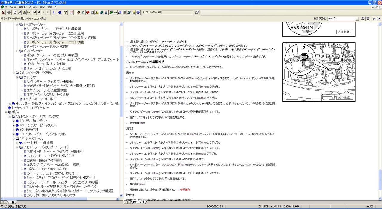Screen dimensions: 382x209
Task: Open インタークーラー取外し・取付け tree item
Action: click(x=46, y=64)
